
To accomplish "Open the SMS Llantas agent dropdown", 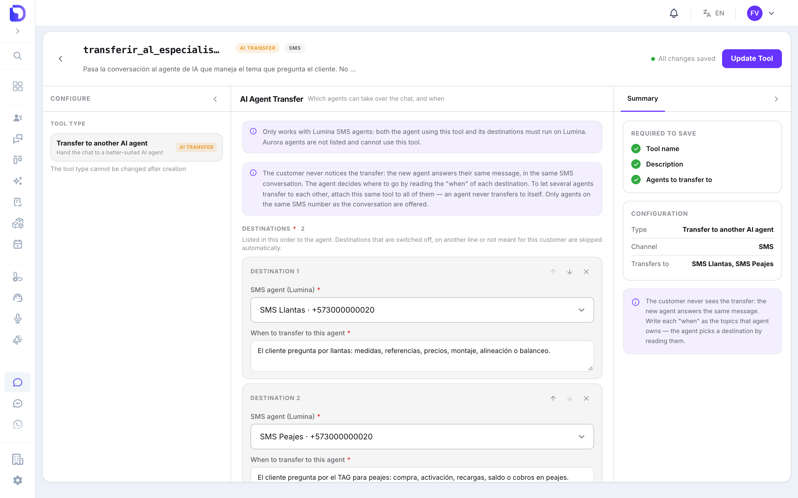I will [422, 310].
